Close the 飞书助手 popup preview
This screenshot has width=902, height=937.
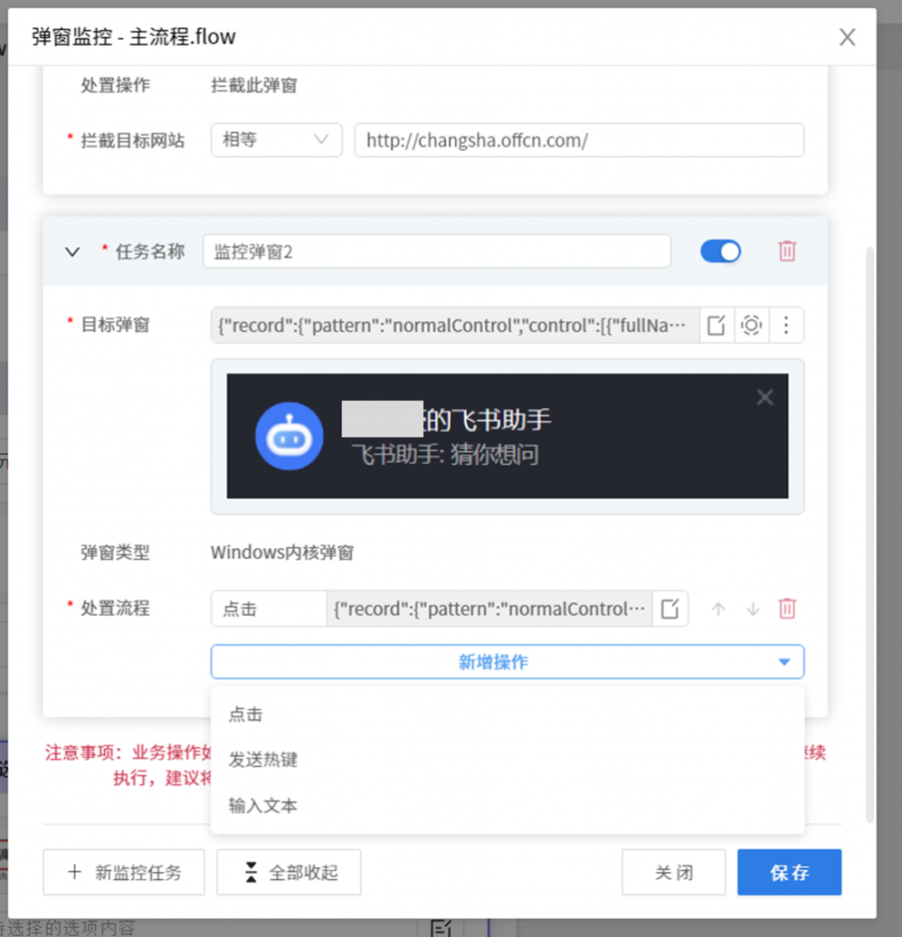pos(765,396)
